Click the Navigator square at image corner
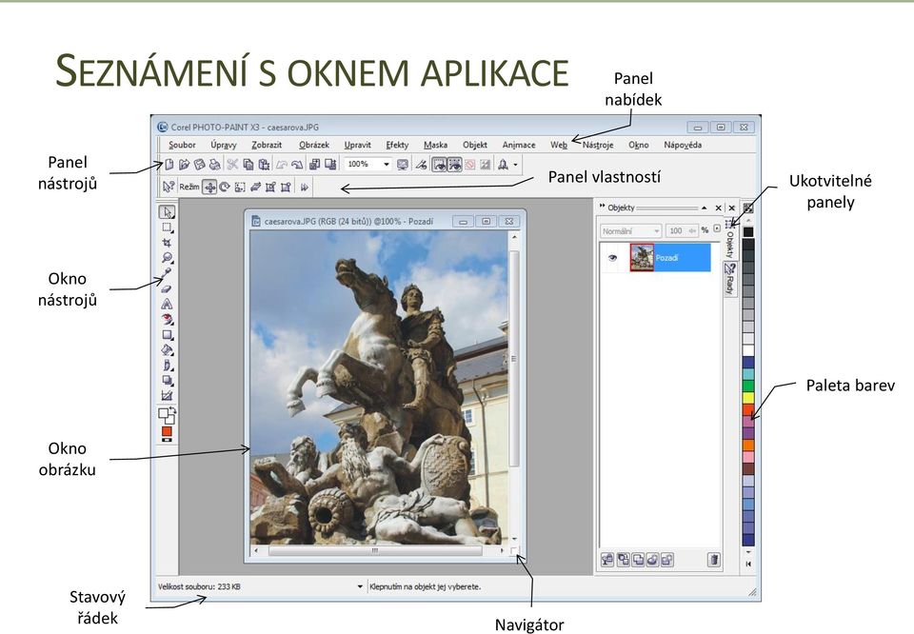 (x=513, y=550)
